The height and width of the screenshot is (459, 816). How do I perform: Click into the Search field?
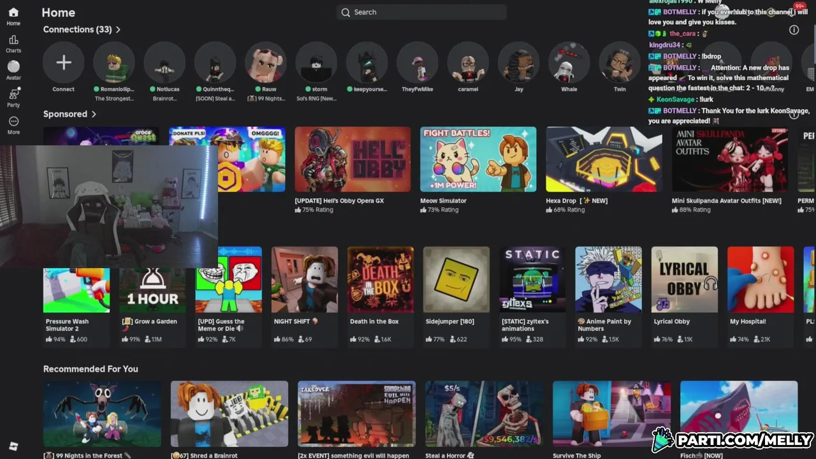coord(421,12)
